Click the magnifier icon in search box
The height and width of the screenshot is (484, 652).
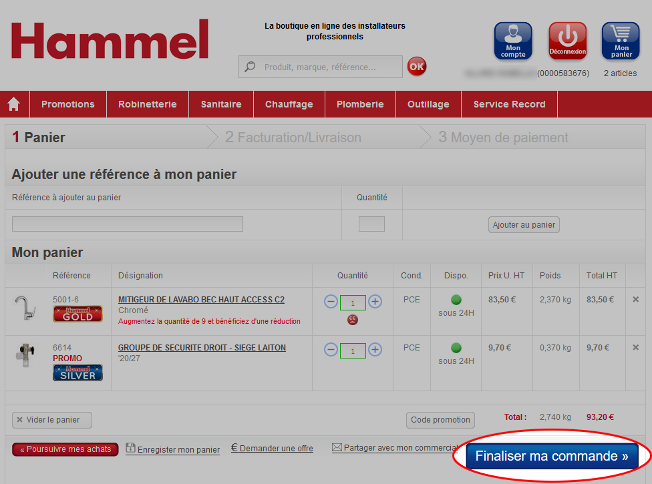(250, 67)
